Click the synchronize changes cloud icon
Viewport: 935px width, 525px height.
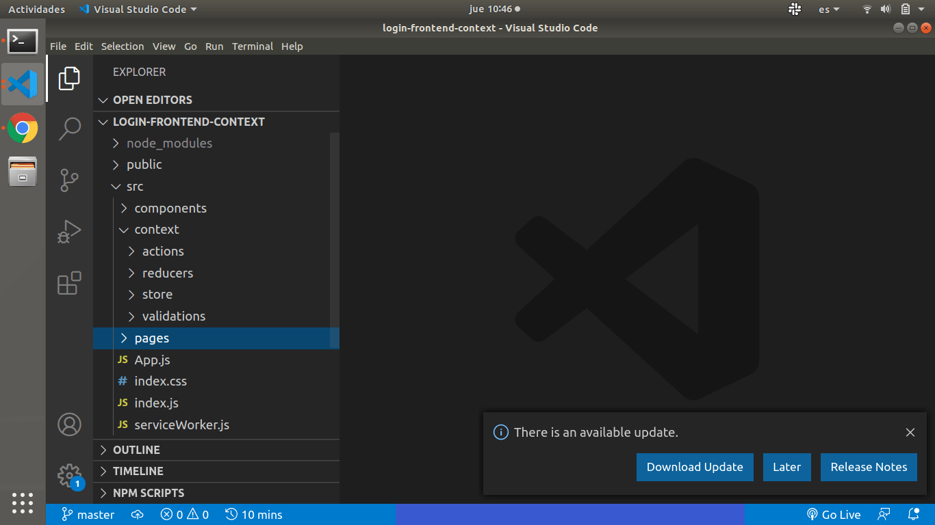coord(138,515)
